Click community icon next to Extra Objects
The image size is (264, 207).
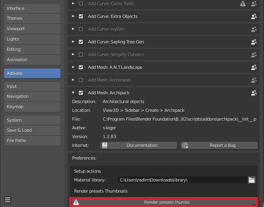(254, 17)
